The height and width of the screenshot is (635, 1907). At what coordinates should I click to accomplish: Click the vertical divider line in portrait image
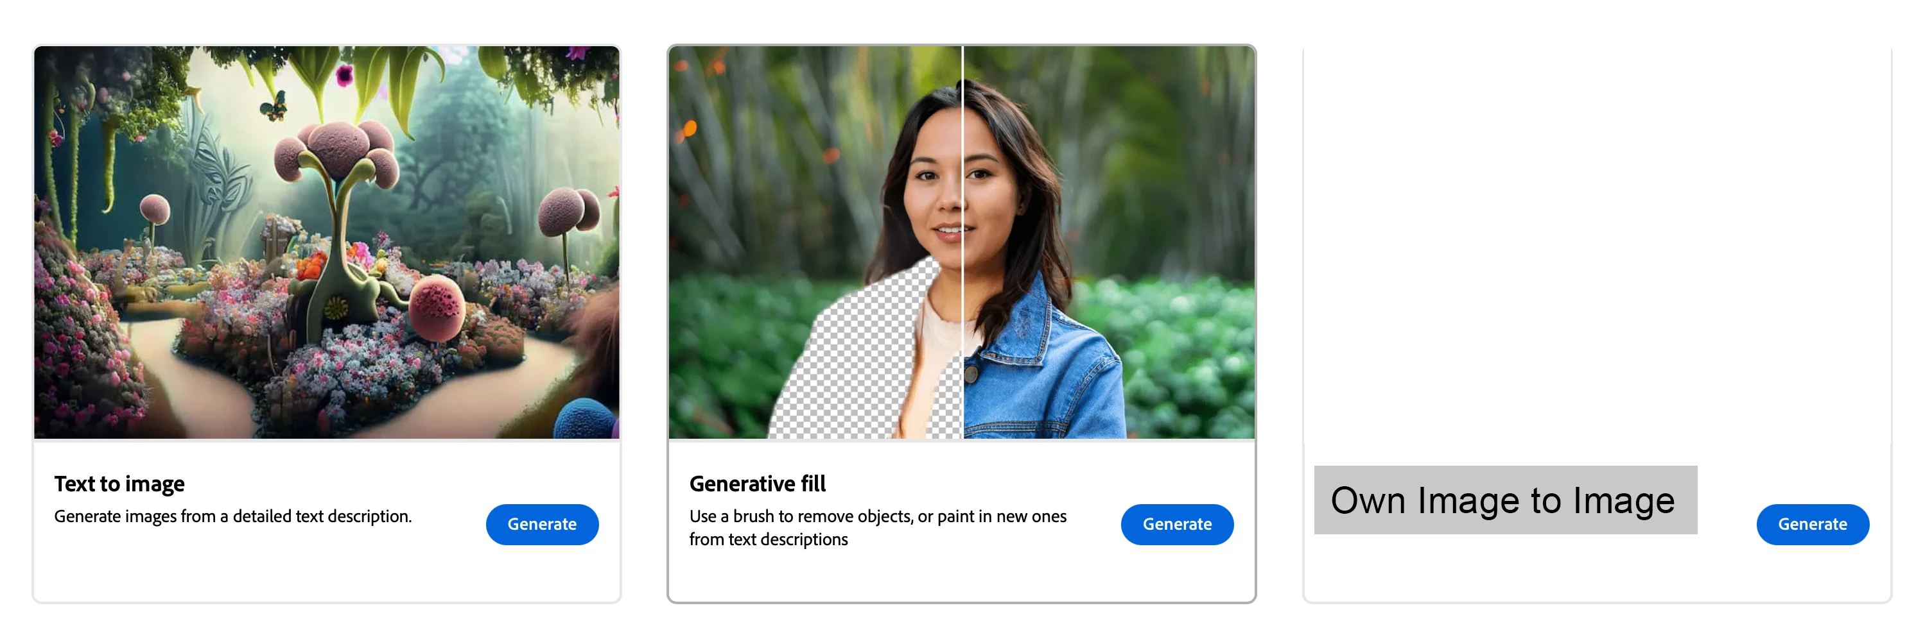coord(962,242)
